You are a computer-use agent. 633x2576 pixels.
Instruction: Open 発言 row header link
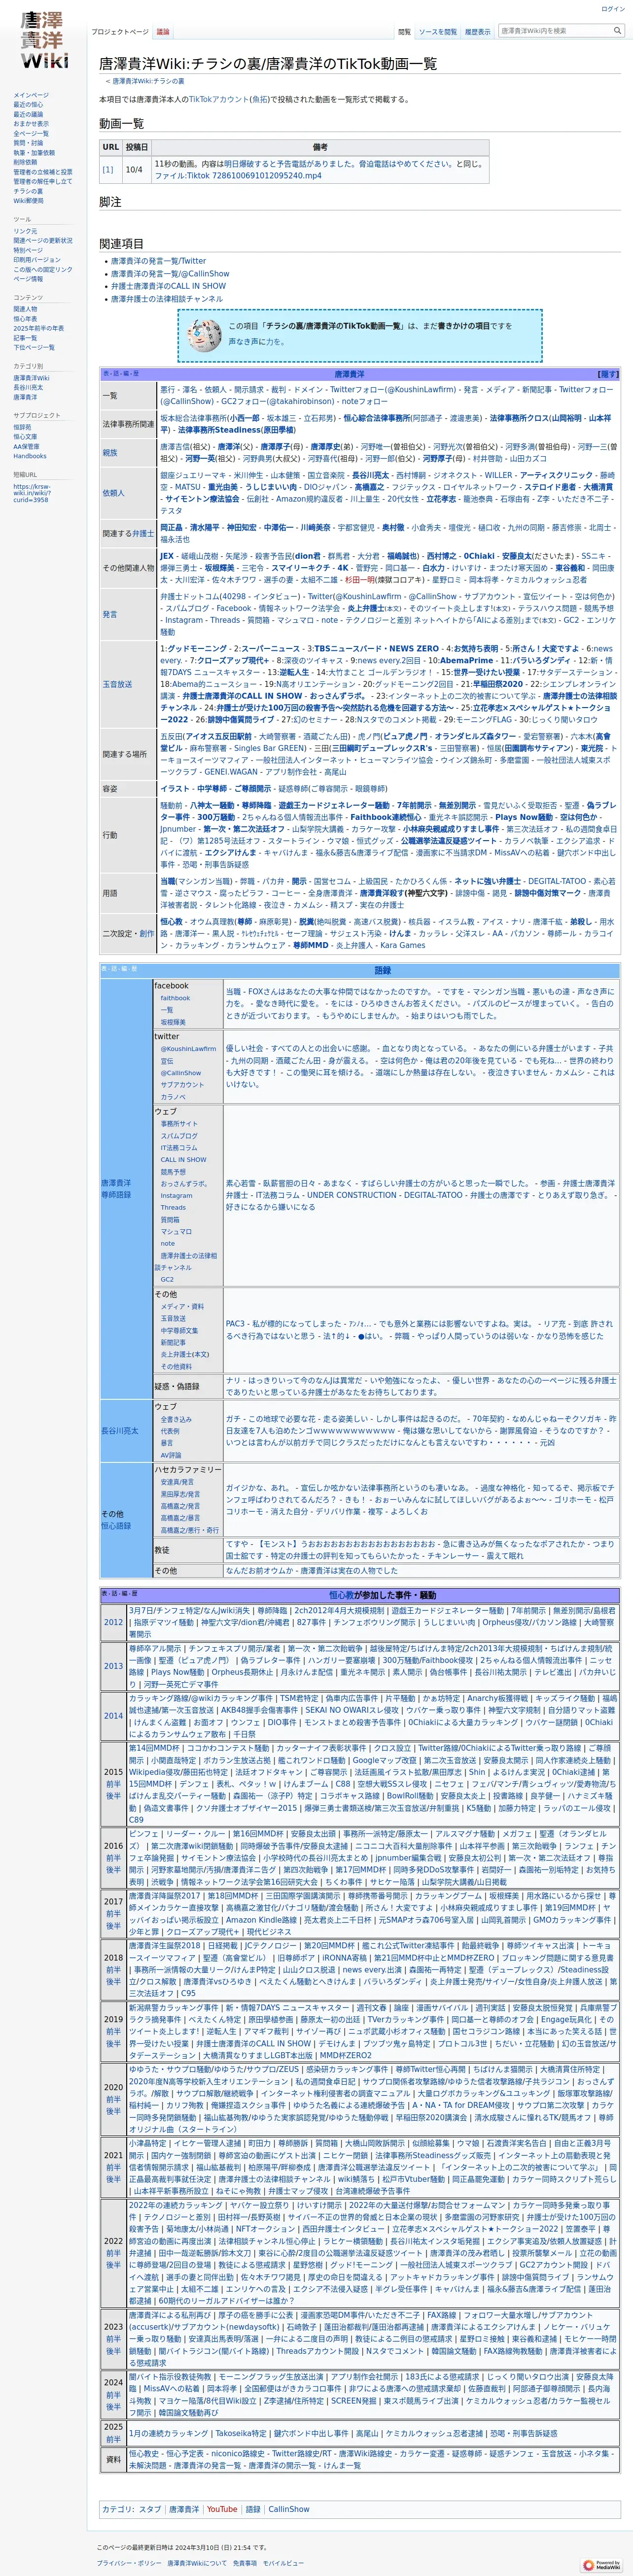tap(110, 614)
